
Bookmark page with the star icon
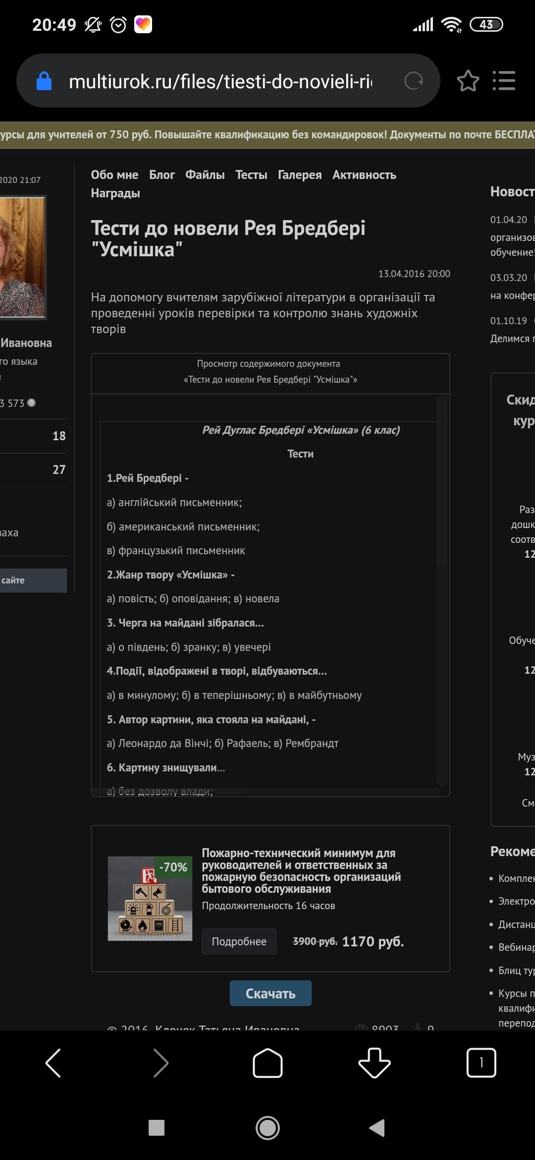(x=468, y=81)
